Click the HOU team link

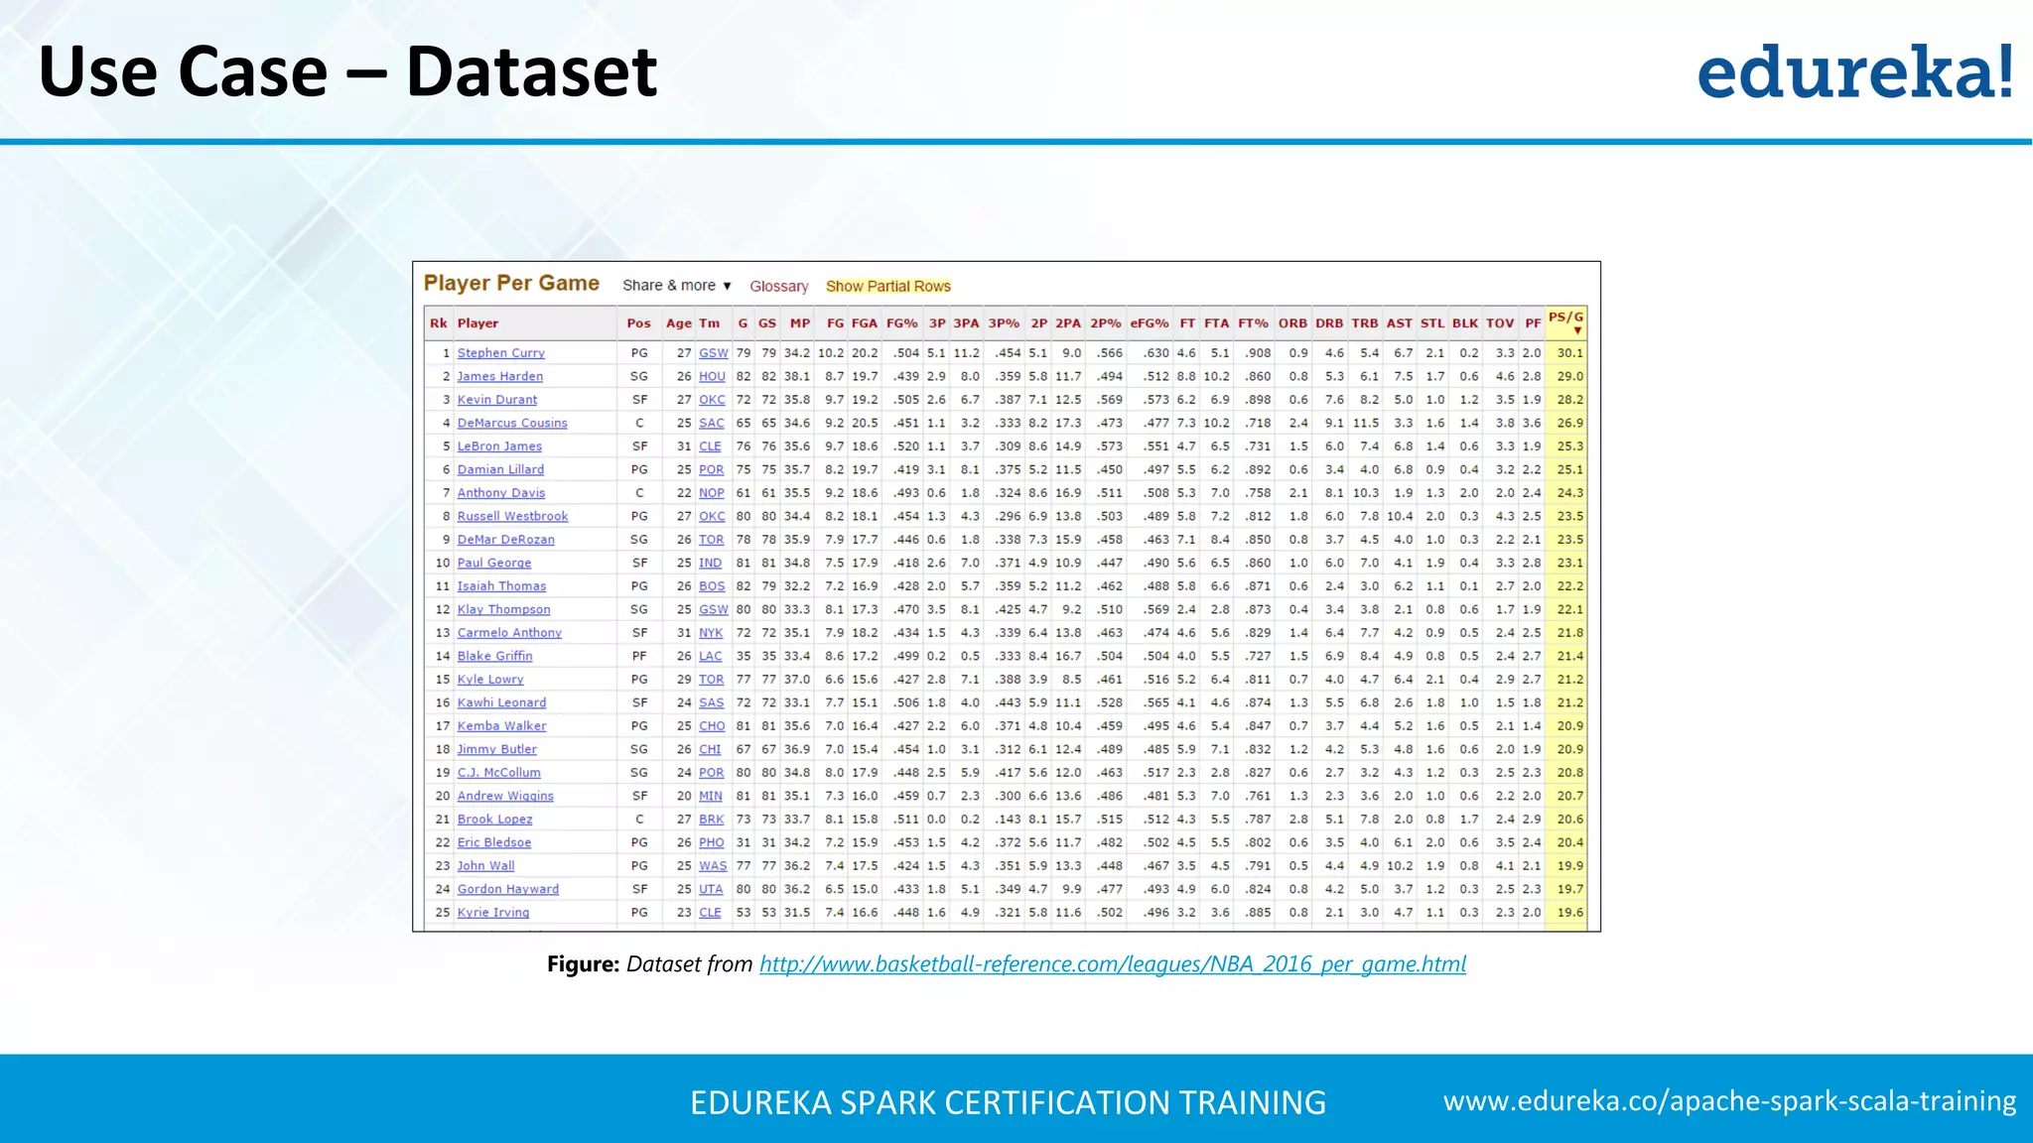711,377
